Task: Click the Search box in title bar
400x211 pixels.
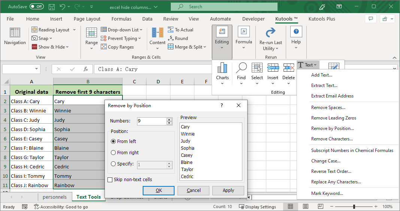Action: click(224, 7)
